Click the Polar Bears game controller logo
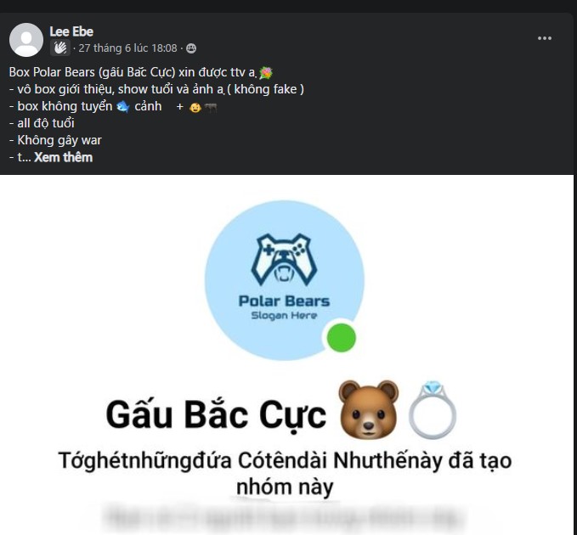The width and height of the screenshot is (577, 535). tap(284, 260)
